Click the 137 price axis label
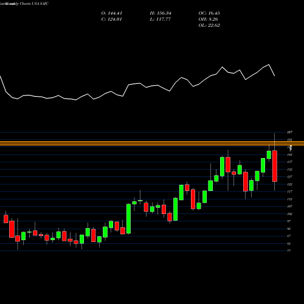The width and height of the screenshot is (304, 304). pos(290,162)
